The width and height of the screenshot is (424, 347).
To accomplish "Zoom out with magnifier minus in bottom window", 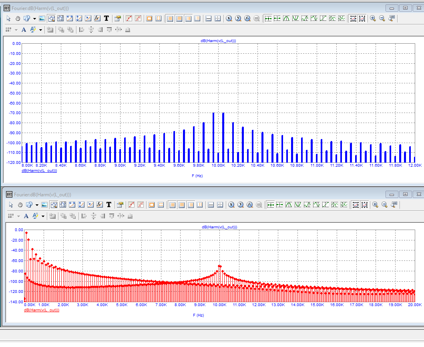I will [x=384, y=205].
